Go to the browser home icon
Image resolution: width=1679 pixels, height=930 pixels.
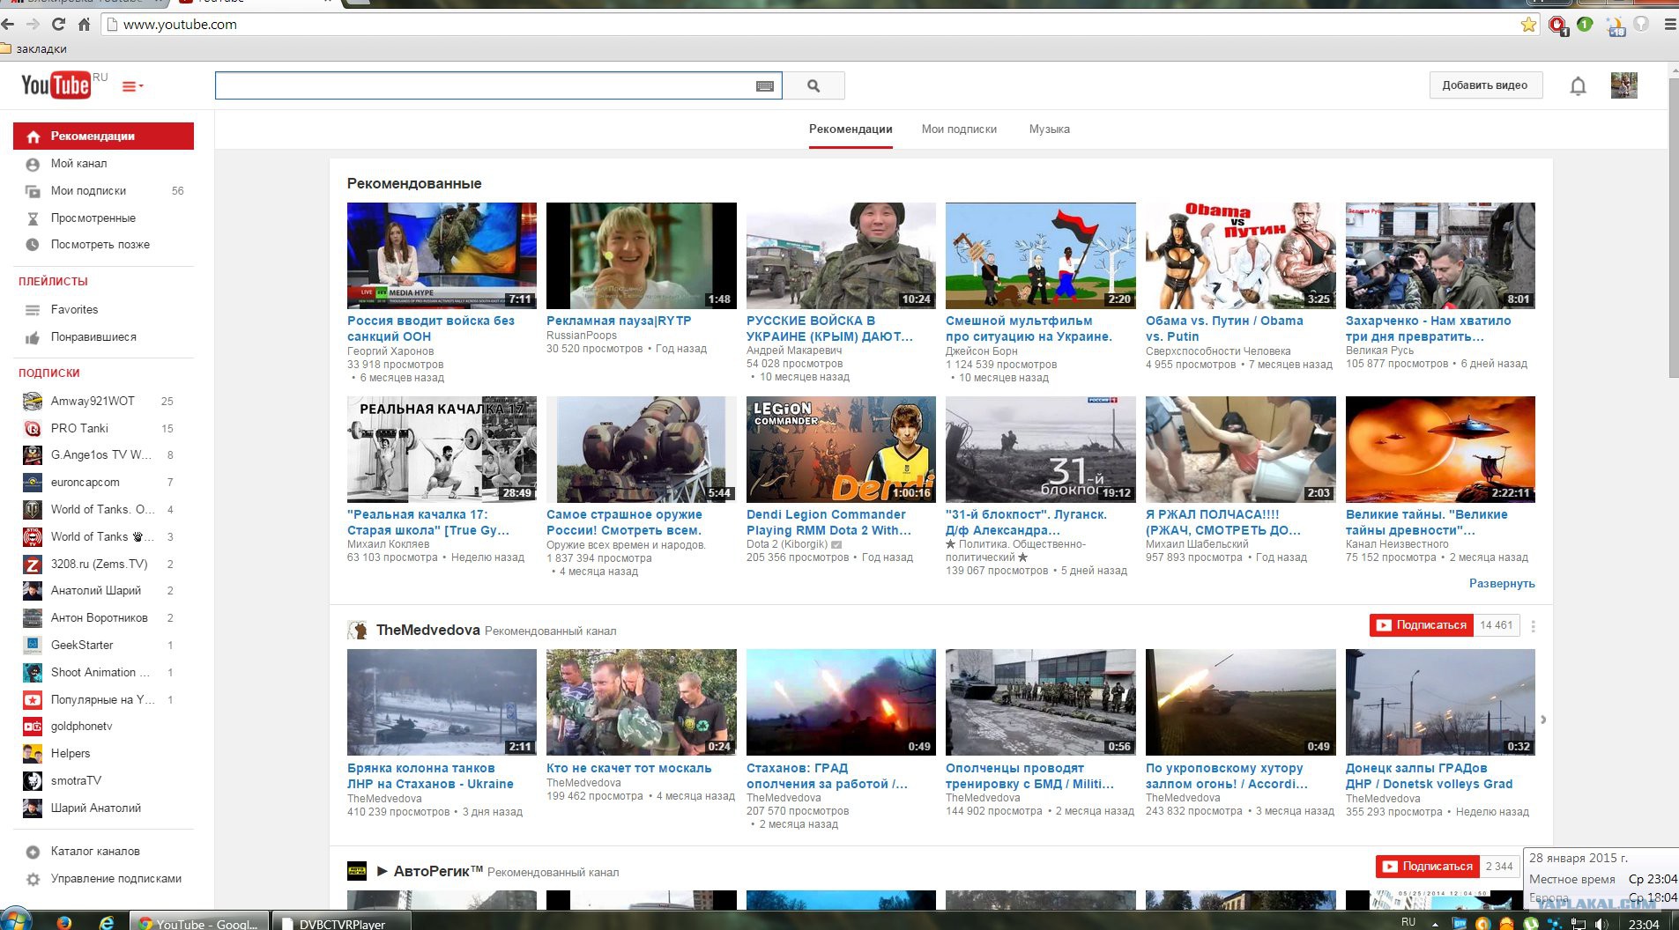tap(85, 25)
